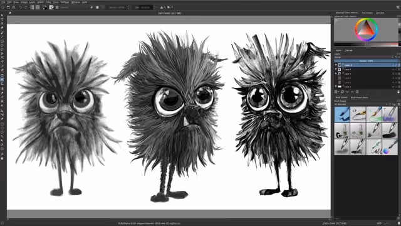Screen dimensions: 401x226
Task: Select the Zoom tool in toolbox
Action: point(2,154)
